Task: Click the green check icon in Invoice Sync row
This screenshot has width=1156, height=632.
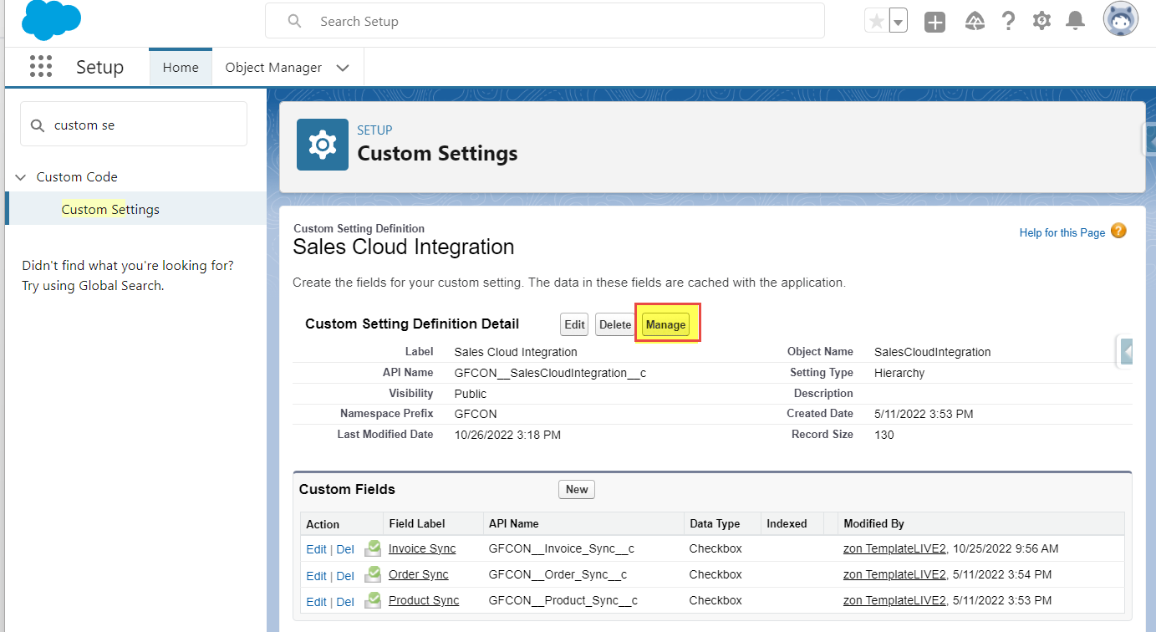Action: [373, 548]
